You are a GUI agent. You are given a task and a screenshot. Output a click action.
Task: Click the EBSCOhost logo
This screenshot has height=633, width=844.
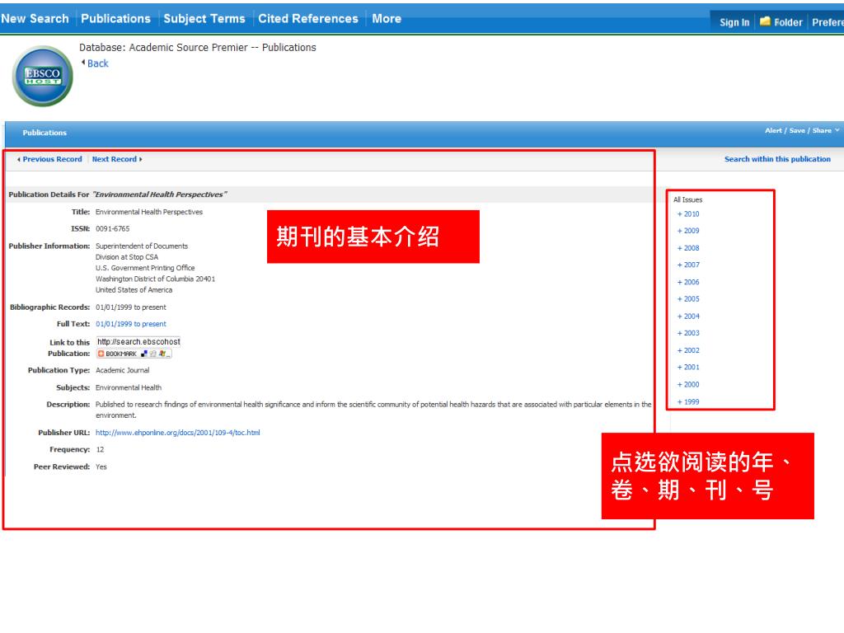43,76
